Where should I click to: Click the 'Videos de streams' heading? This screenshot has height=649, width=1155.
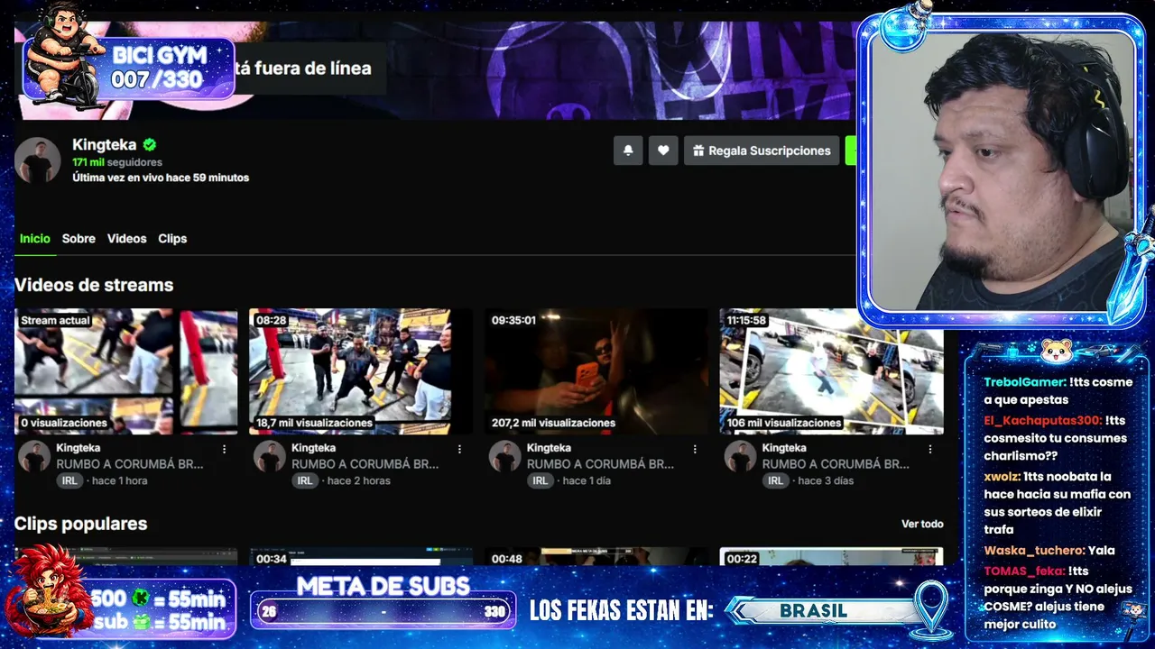[x=94, y=285]
